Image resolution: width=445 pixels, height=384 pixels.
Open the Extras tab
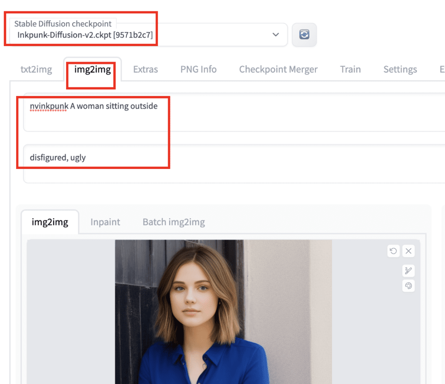tap(145, 69)
